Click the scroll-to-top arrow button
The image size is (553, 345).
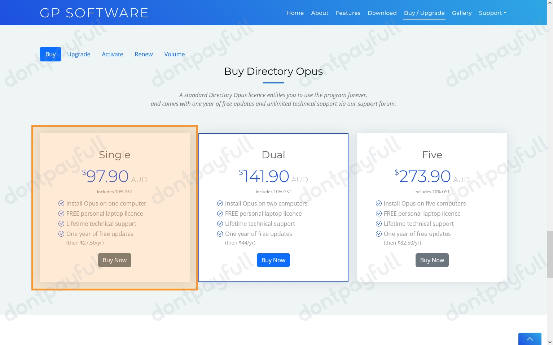pos(530,339)
